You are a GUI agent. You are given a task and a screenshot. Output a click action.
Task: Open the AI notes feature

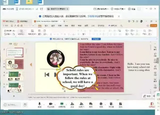111,105
